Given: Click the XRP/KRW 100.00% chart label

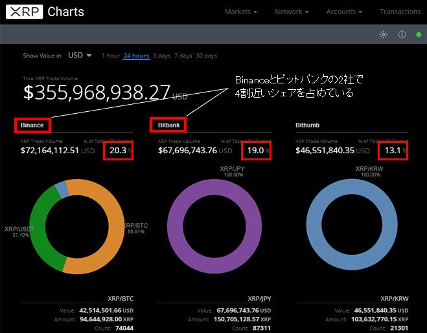Looking at the screenshot, I should 369,171.
